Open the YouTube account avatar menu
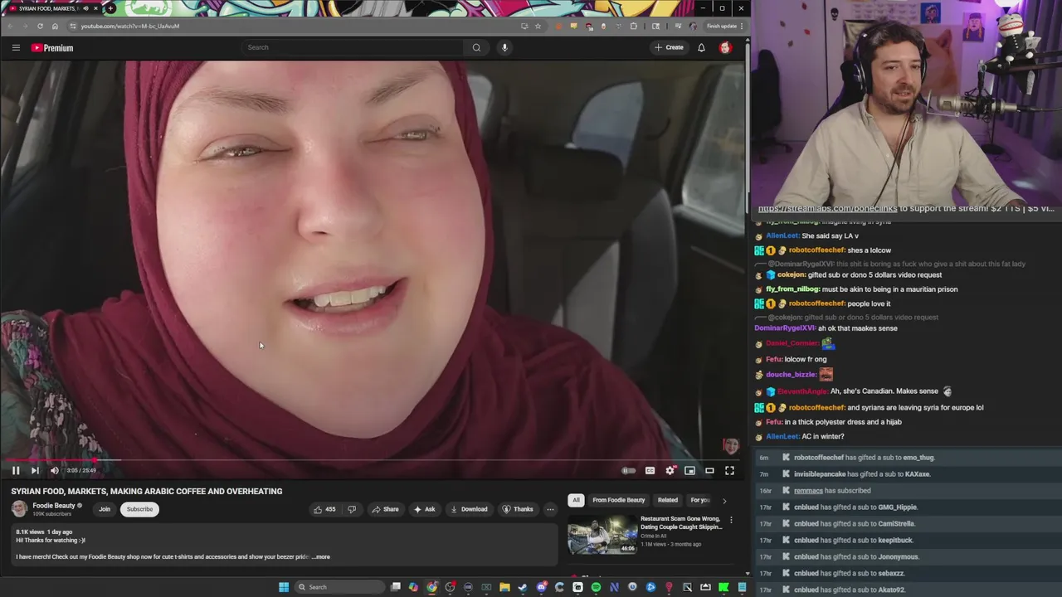Screen dimensions: 1062x597 [725, 47]
